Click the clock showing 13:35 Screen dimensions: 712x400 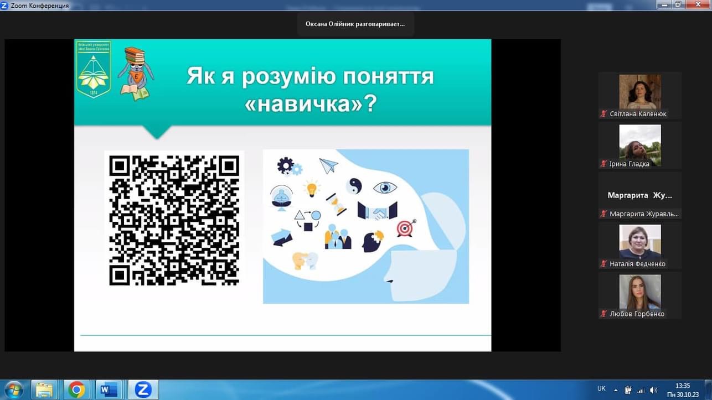[x=683, y=386]
